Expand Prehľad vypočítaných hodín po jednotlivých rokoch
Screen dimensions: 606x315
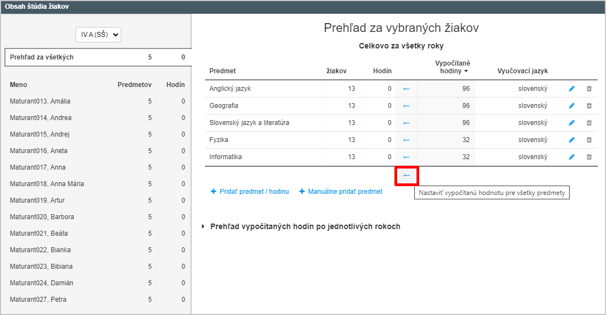pyautogui.click(x=305, y=226)
